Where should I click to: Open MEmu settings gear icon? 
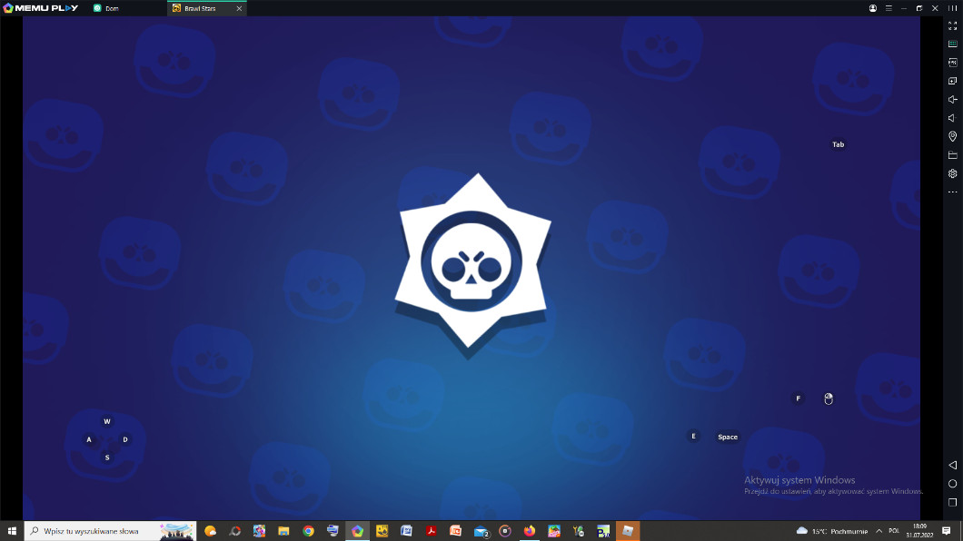pyautogui.click(x=952, y=173)
